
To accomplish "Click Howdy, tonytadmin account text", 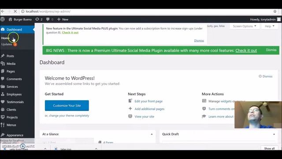I will point(263,19).
